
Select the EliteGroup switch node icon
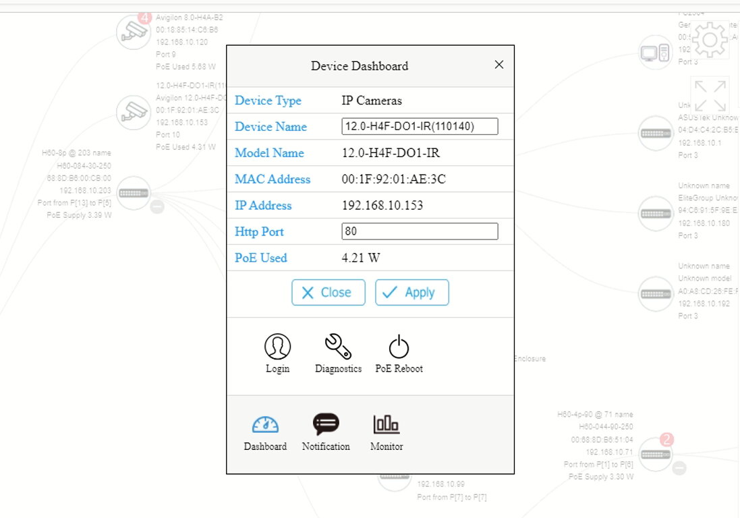coord(656,213)
